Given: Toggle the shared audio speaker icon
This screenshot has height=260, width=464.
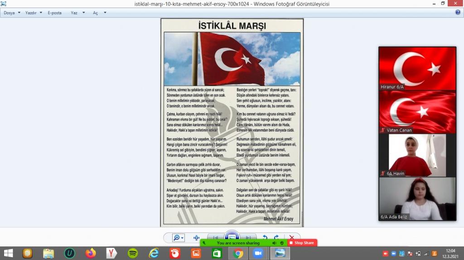Looking at the screenshot, I should click(274, 243).
